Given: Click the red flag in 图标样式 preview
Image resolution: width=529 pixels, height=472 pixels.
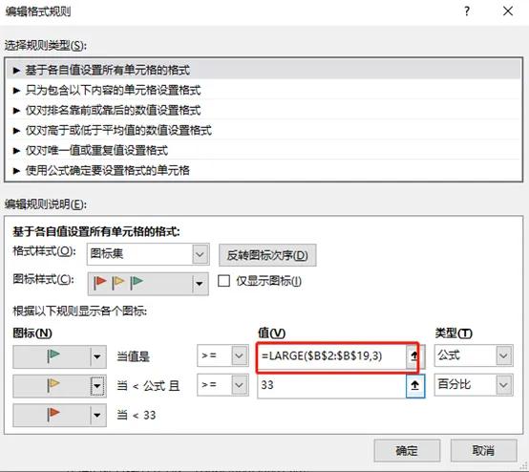Looking at the screenshot, I should (100, 283).
